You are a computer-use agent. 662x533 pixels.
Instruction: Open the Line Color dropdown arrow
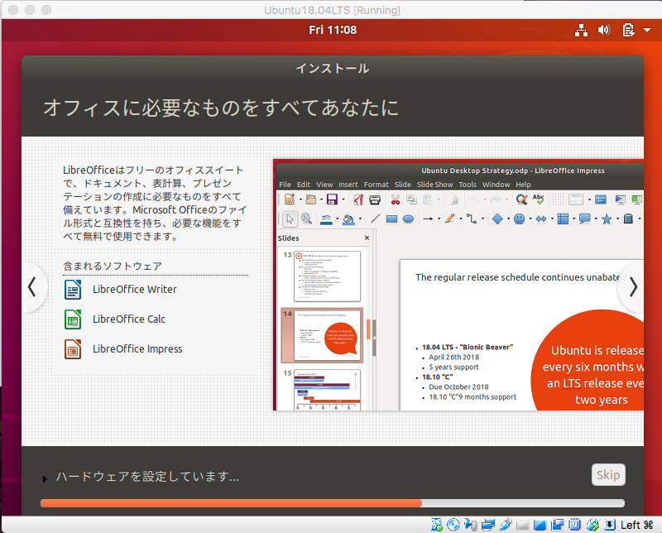tap(338, 218)
